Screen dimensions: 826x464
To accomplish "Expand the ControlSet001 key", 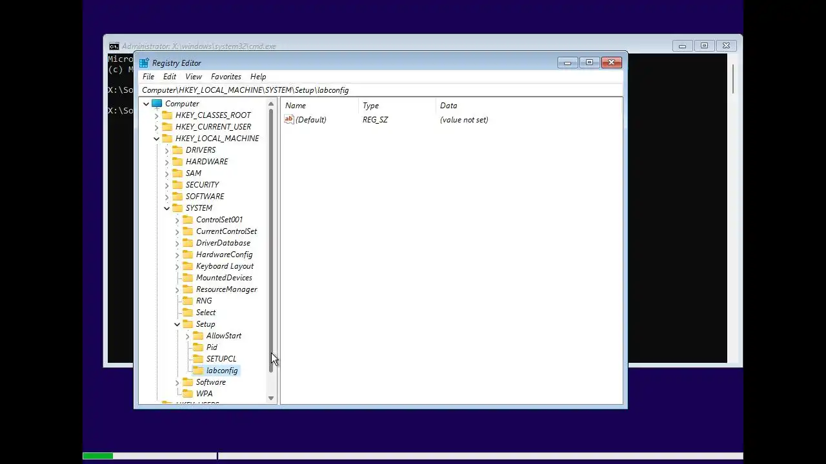I will (177, 220).
